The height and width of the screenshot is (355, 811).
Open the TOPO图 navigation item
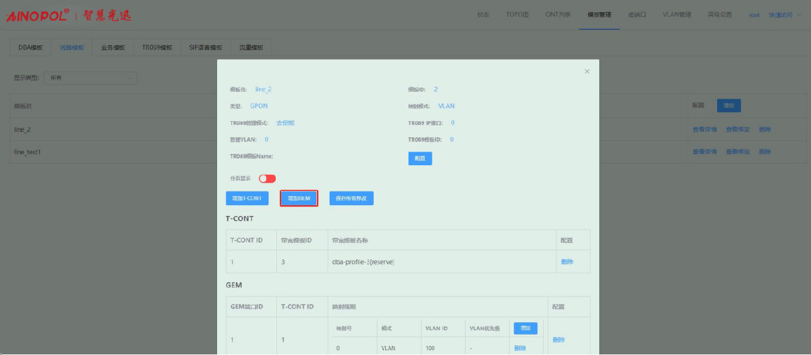(518, 15)
